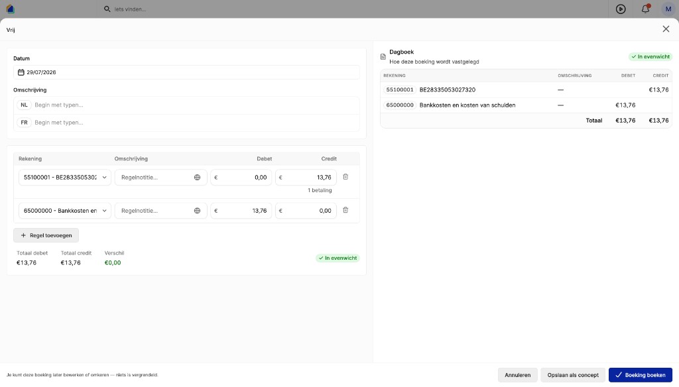This screenshot has width=679, height=387.
Task: Open the notifications bell
Action: 645,9
